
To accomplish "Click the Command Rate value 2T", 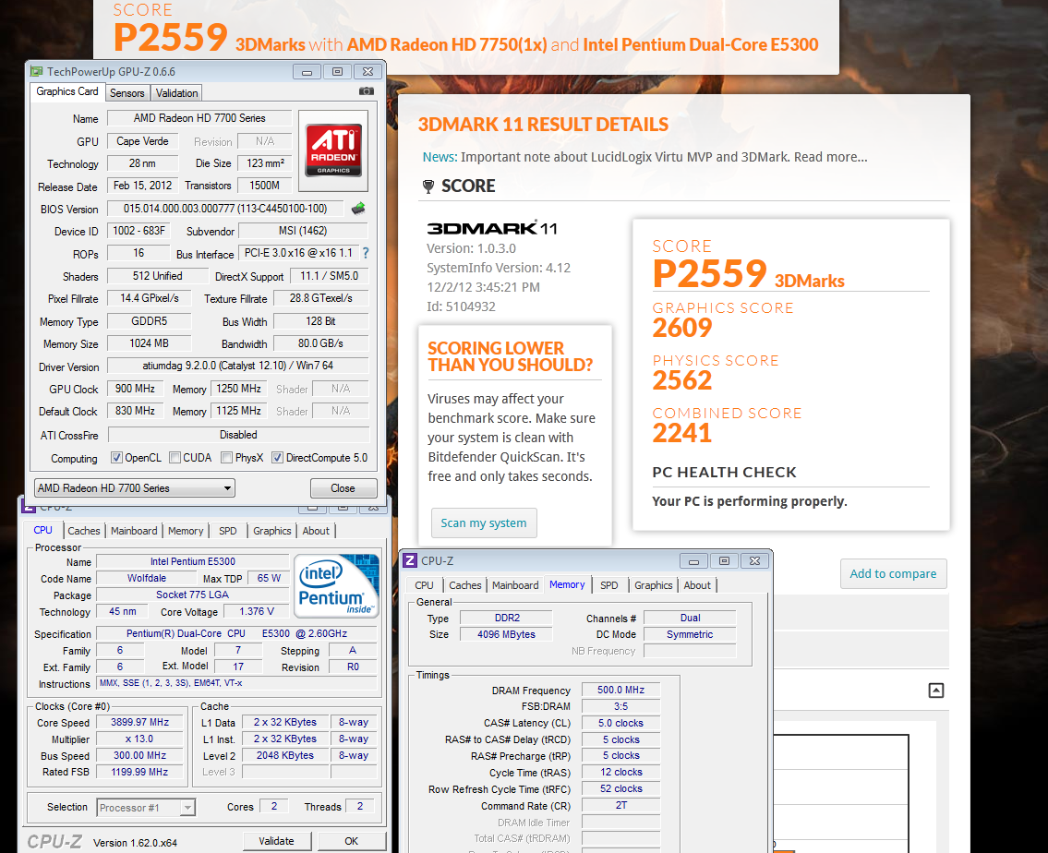I will [620, 806].
